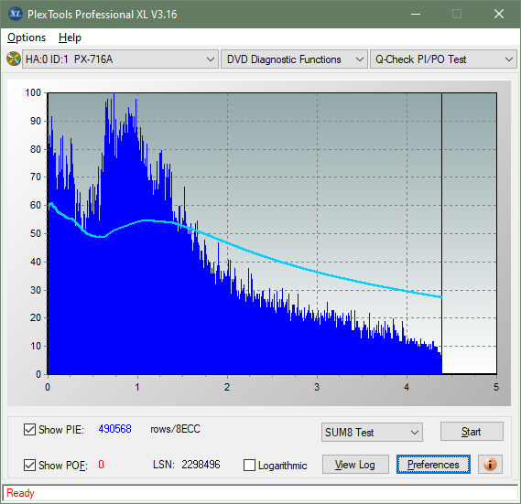Screen dimensions: 521x504
Task: Open the DVD Diagnostic Functions dropdown
Action: (x=294, y=59)
